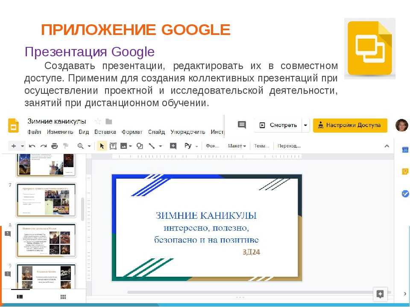Collapse the menus with the chevron
Image resolution: width=410 pixels, height=307 pixels.
click(x=387, y=146)
